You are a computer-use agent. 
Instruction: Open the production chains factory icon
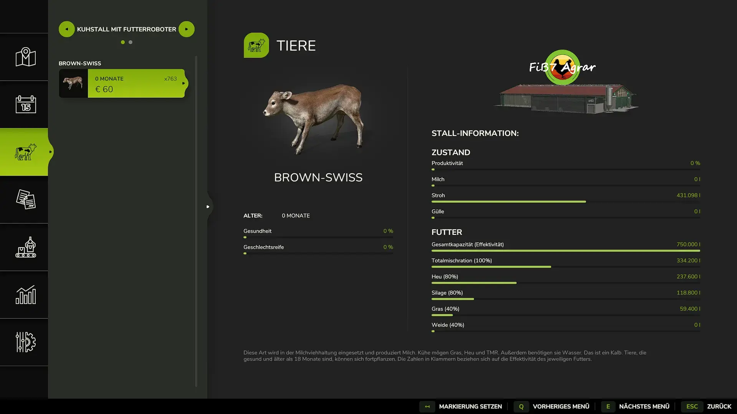click(25, 247)
